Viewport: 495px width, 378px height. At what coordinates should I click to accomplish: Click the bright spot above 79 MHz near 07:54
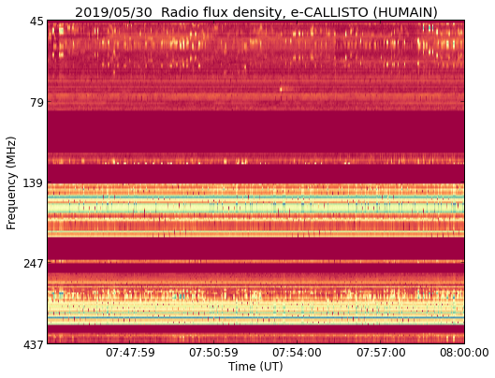point(281,90)
